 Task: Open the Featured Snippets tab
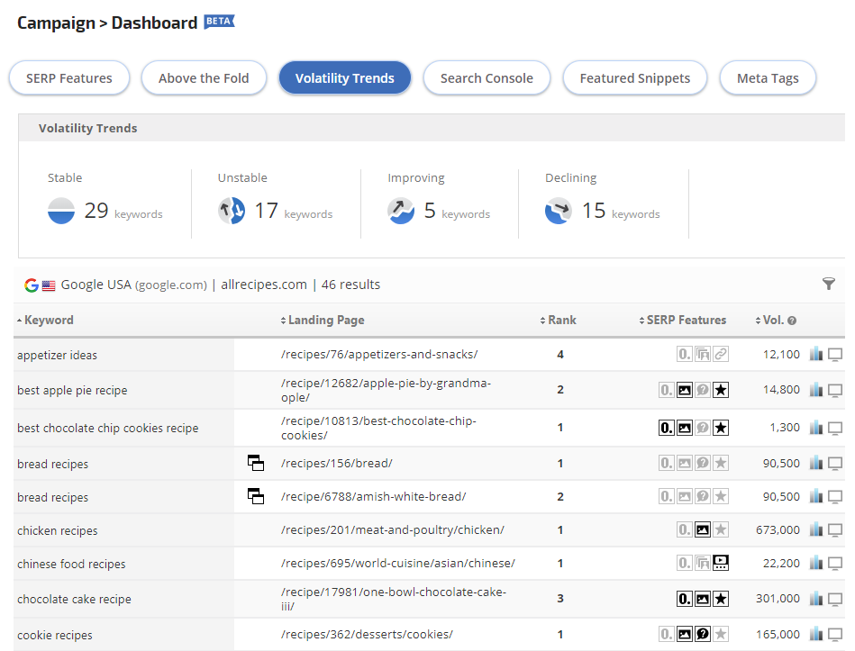point(634,78)
